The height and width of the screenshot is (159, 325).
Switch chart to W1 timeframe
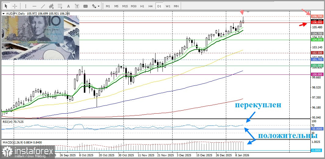[168, 6]
